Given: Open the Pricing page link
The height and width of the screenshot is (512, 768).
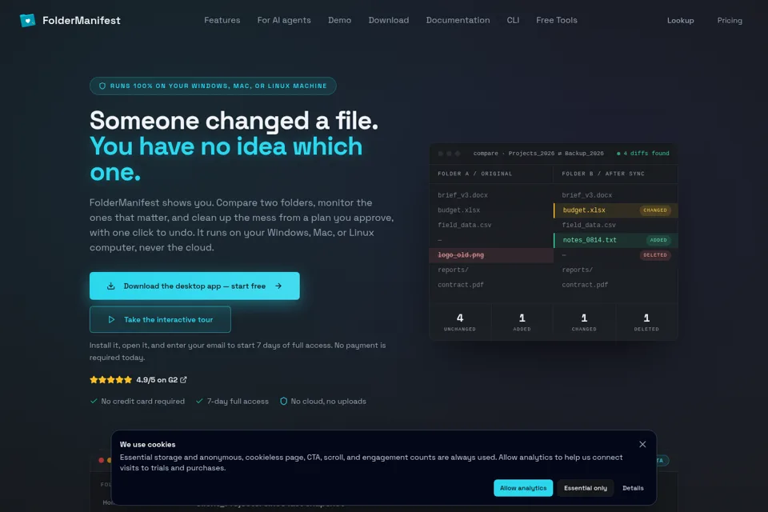Looking at the screenshot, I should (x=730, y=21).
